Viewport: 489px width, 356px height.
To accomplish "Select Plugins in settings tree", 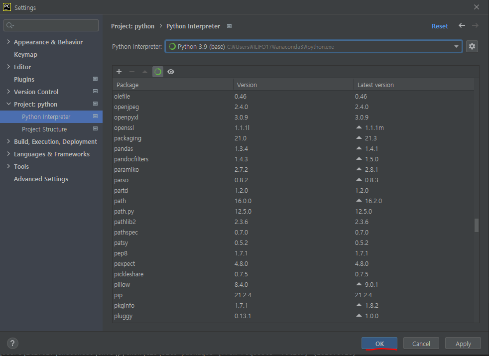I will (x=24, y=80).
